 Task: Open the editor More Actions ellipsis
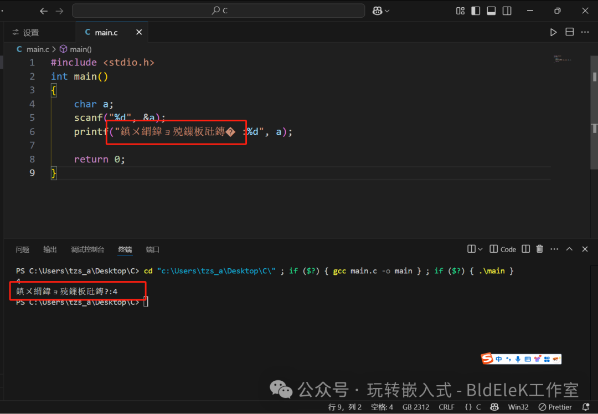click(x=585, y=33)
